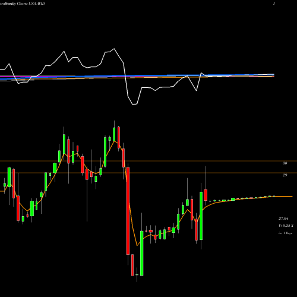297x297 pixels.
Task: Click the volume readout 'V: 0.25 X'
Action: pos(286,226)
